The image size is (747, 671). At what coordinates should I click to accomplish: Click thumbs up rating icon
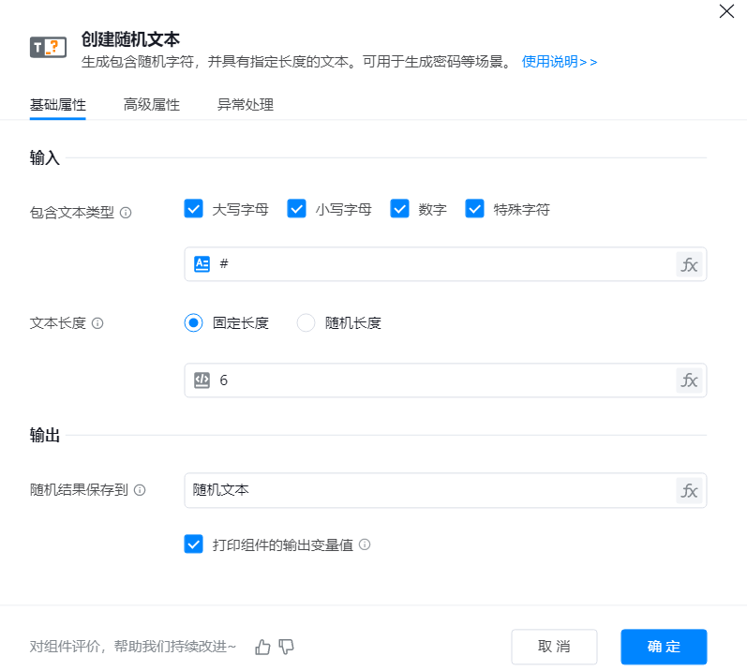[x=262, y=647]
